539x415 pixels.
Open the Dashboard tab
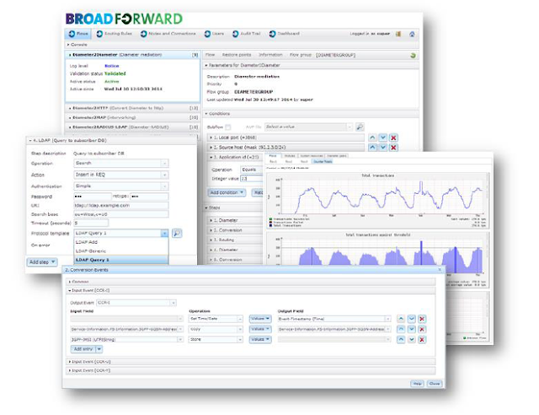point(285,34)
